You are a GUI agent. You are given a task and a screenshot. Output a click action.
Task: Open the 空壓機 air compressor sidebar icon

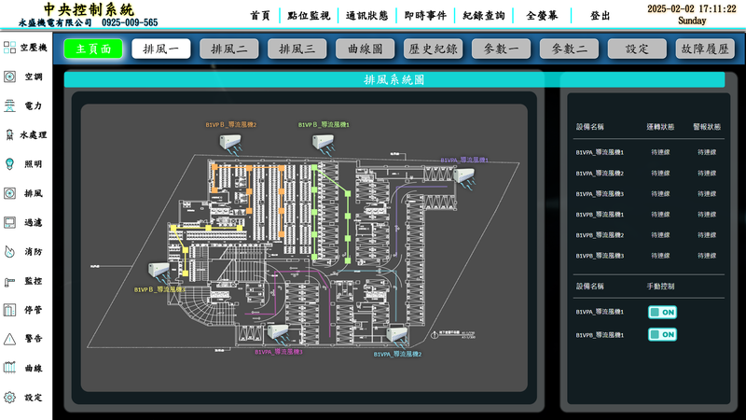[9, 48]
